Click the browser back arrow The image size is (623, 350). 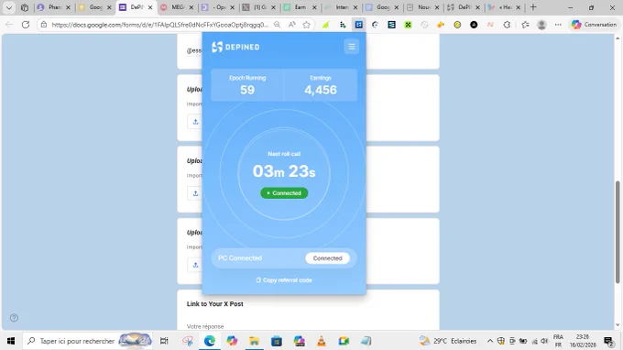[x=9, y=25]
